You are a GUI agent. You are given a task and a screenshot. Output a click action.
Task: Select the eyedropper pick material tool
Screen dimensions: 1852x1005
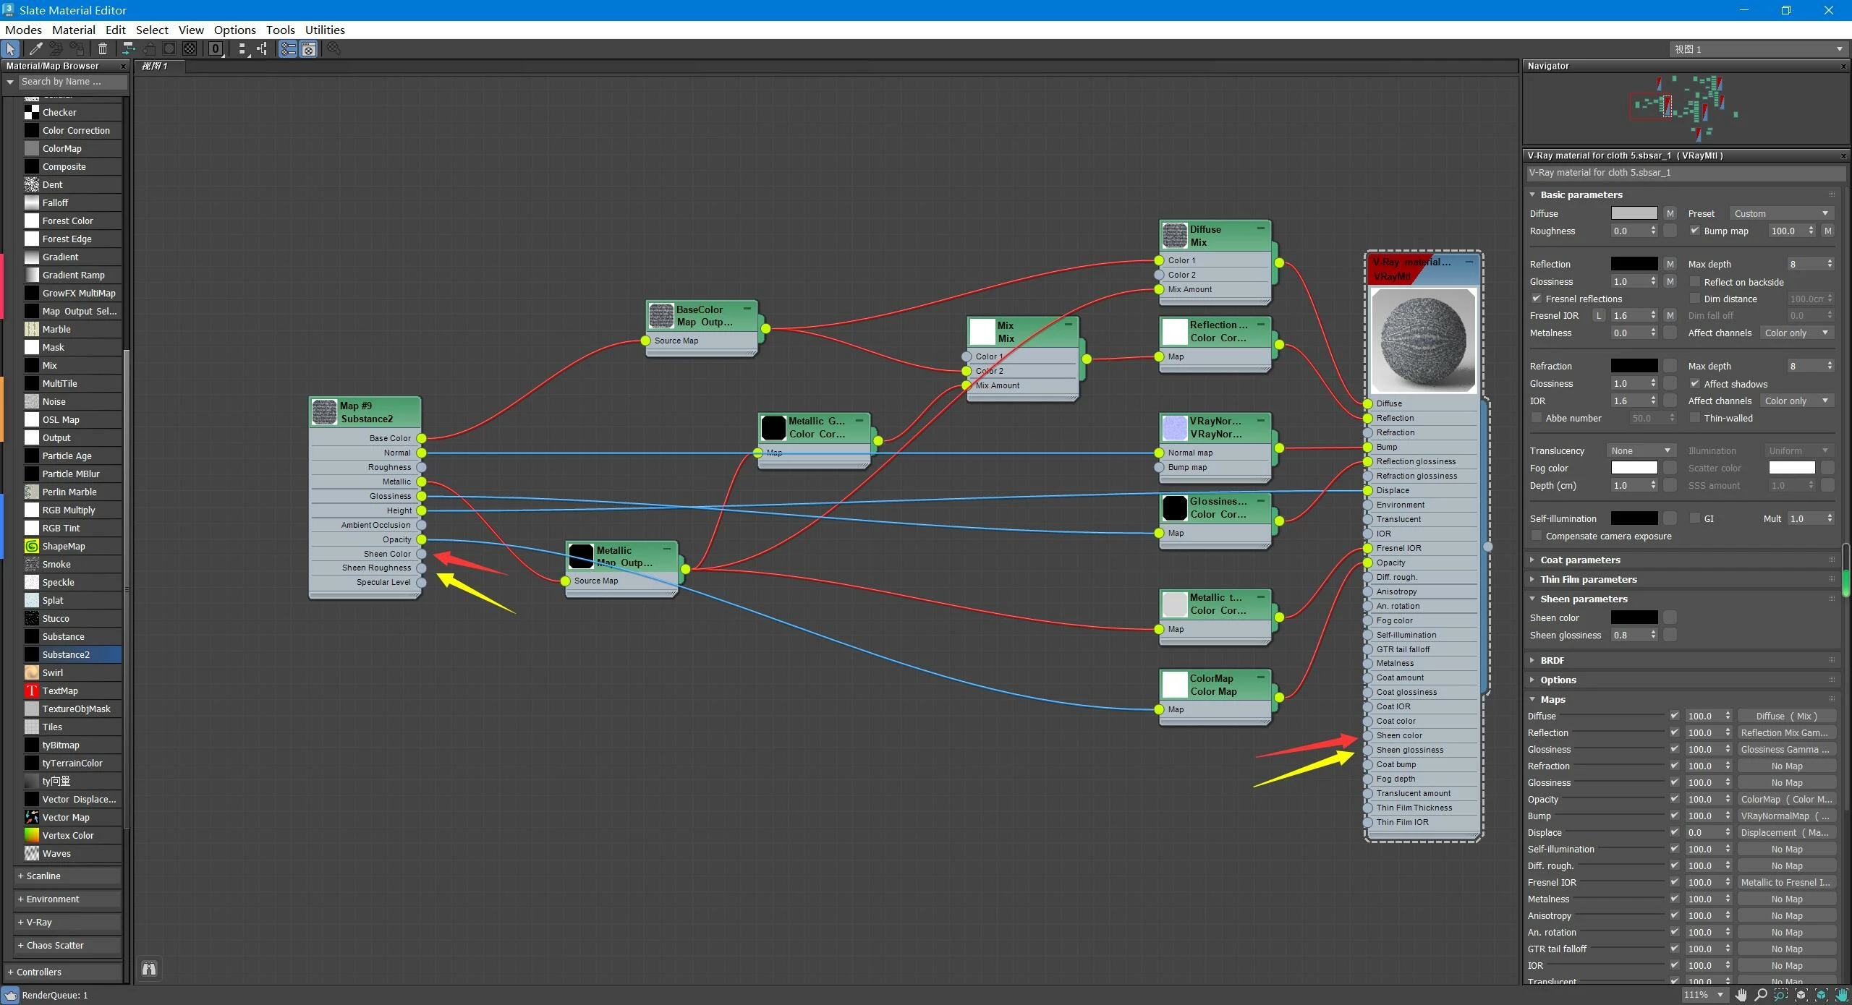35,48
